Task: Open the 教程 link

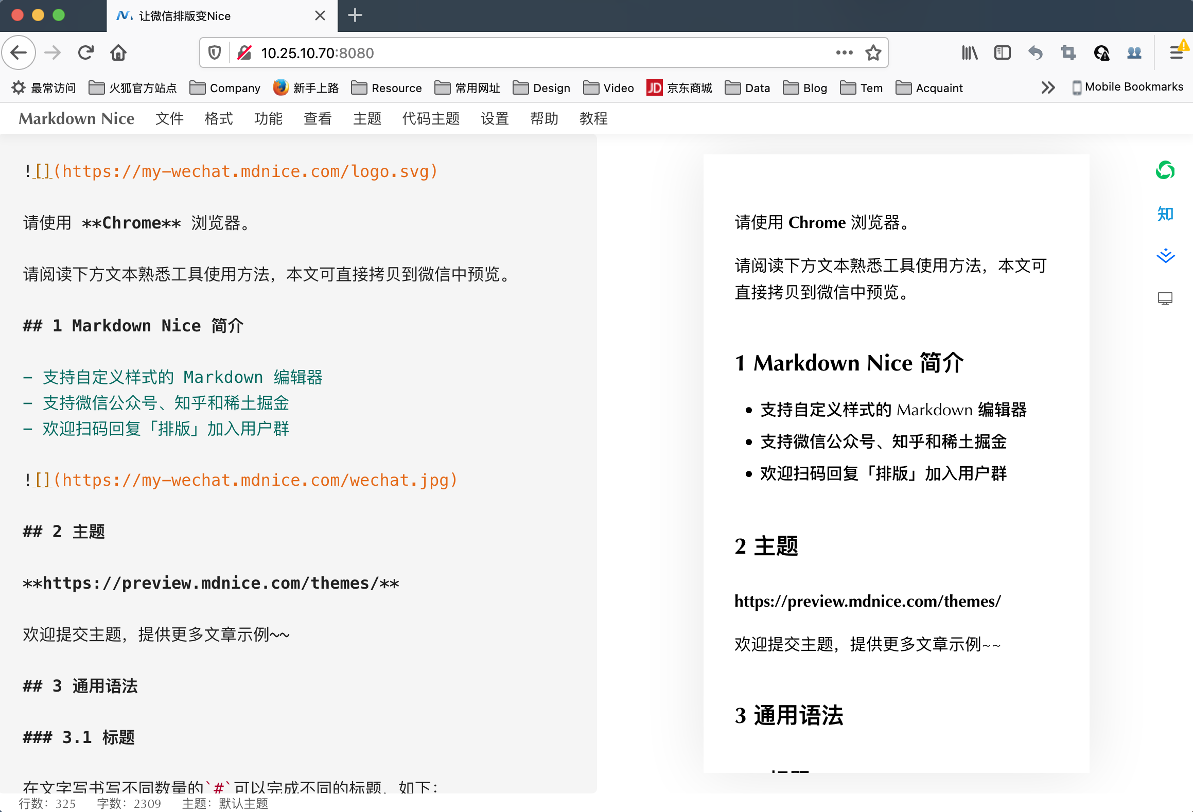Action: click(x=593, y=118)
